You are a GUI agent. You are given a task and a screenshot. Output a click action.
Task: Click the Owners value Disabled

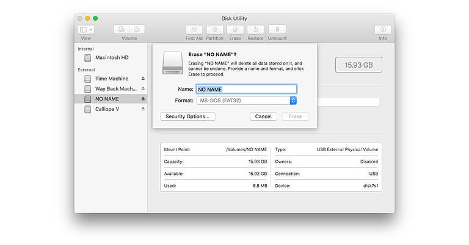pos(369,162)
